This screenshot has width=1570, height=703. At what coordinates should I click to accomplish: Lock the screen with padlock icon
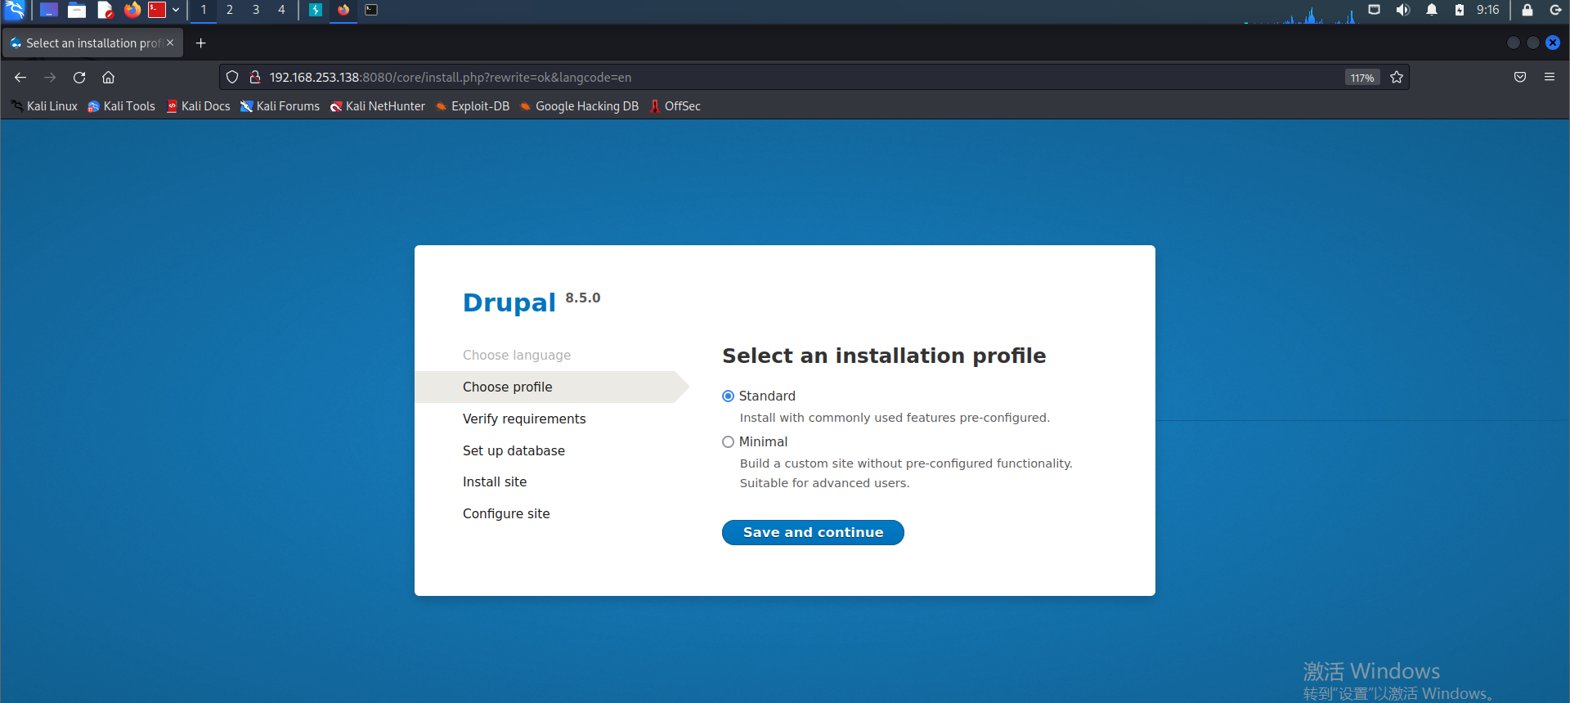coord(1527,10)
